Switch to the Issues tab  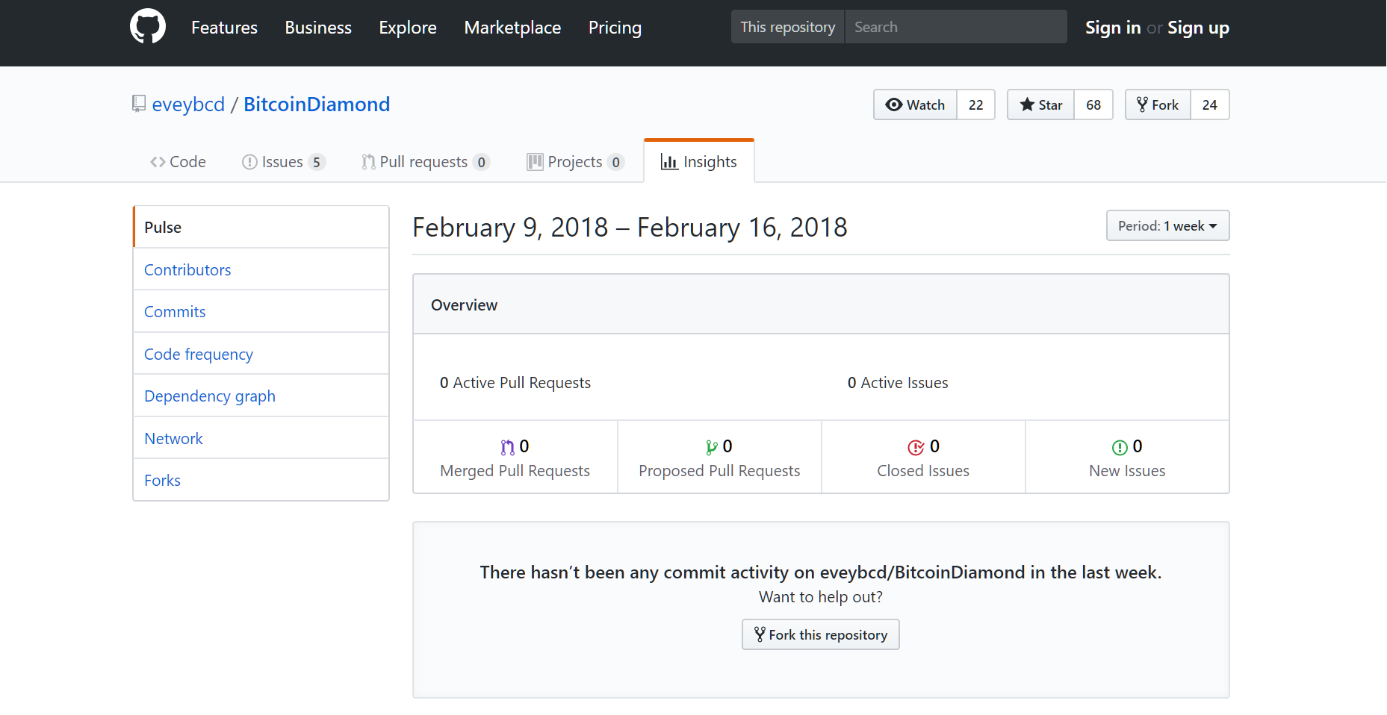coord(284,162)
